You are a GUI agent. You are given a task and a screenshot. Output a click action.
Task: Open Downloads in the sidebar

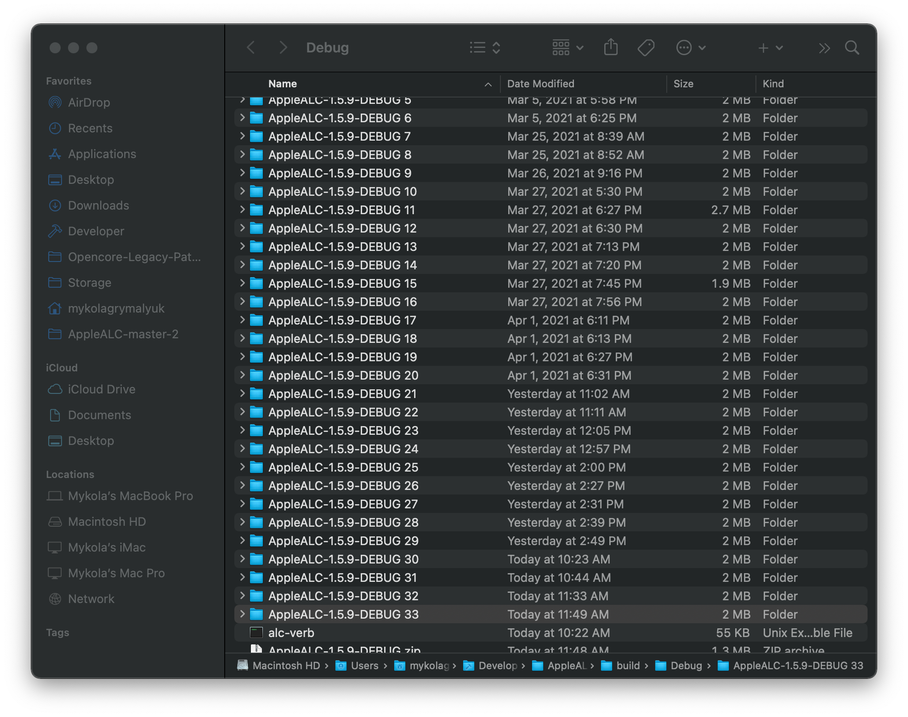tap(98, 205)
